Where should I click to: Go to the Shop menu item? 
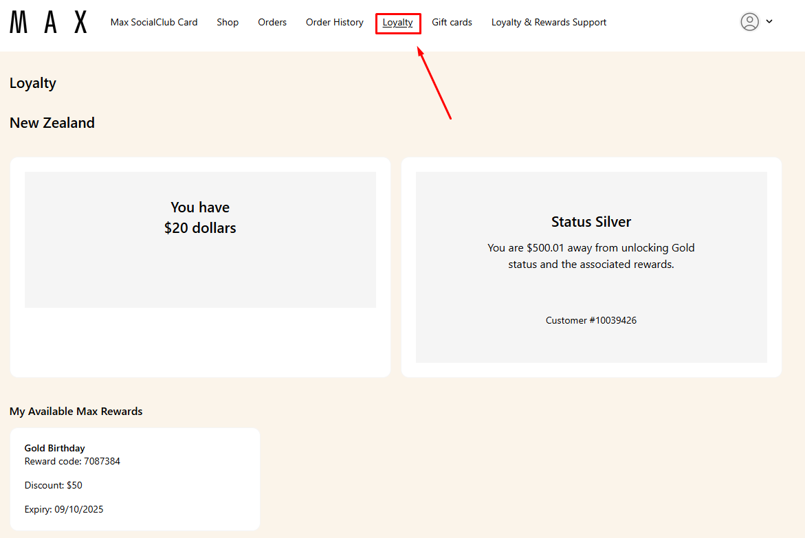pyautogui.click(x=228, y=22)
